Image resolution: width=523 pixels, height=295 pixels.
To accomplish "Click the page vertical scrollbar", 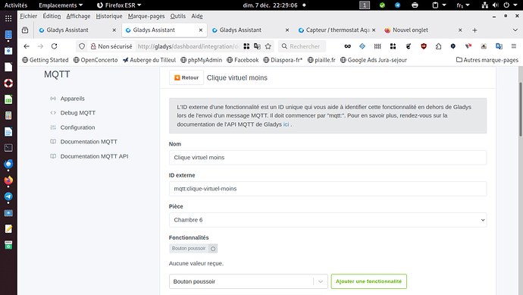I will coord(521,109).
